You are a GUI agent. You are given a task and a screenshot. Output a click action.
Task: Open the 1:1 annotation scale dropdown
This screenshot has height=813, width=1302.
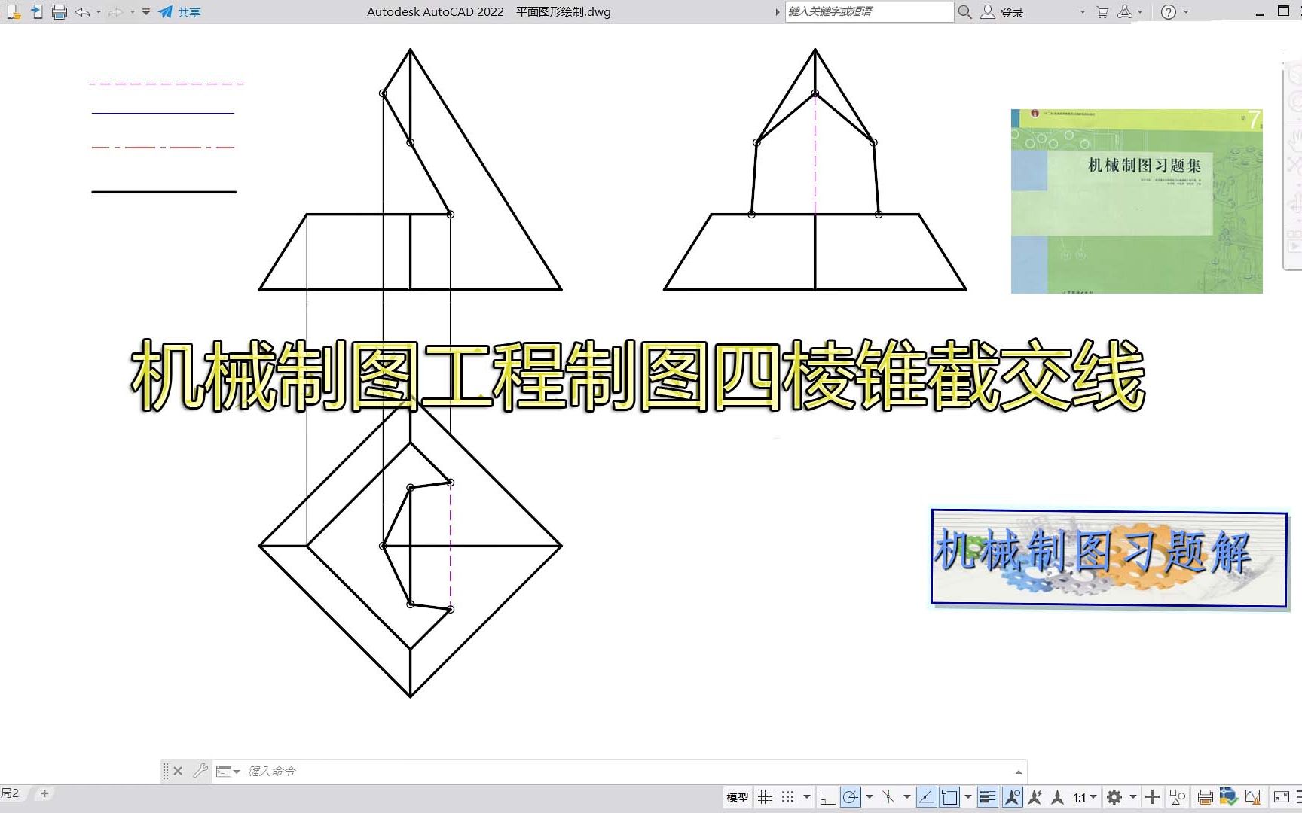coord(1086,797)
